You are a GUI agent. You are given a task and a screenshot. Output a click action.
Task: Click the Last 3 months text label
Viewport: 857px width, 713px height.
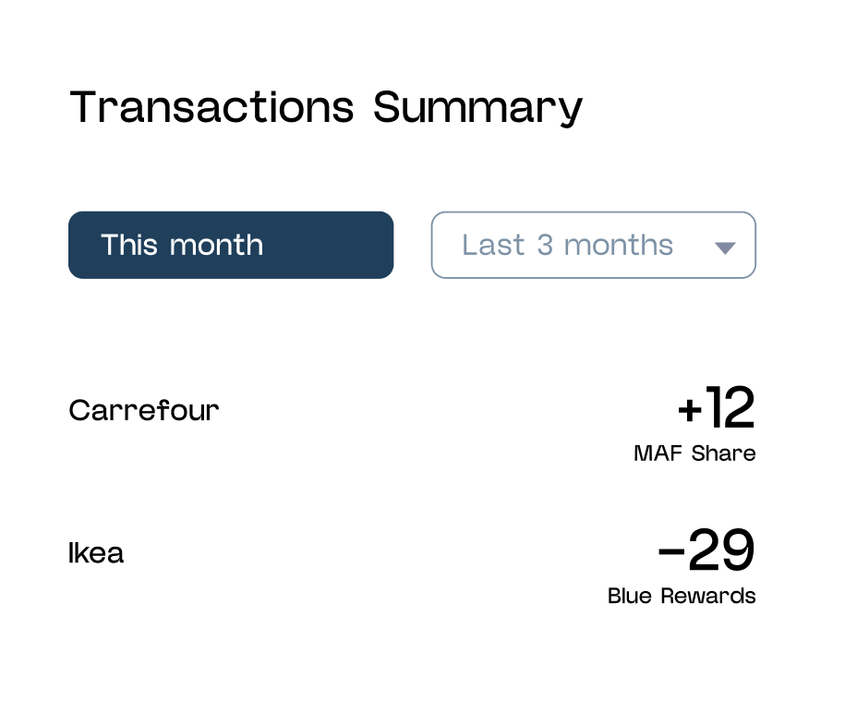tap(567, 245)
